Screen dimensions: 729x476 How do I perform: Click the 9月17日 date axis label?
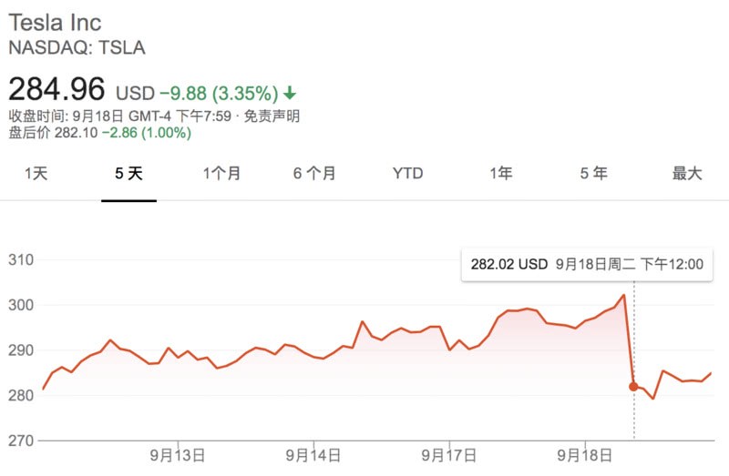coord(450,454)
